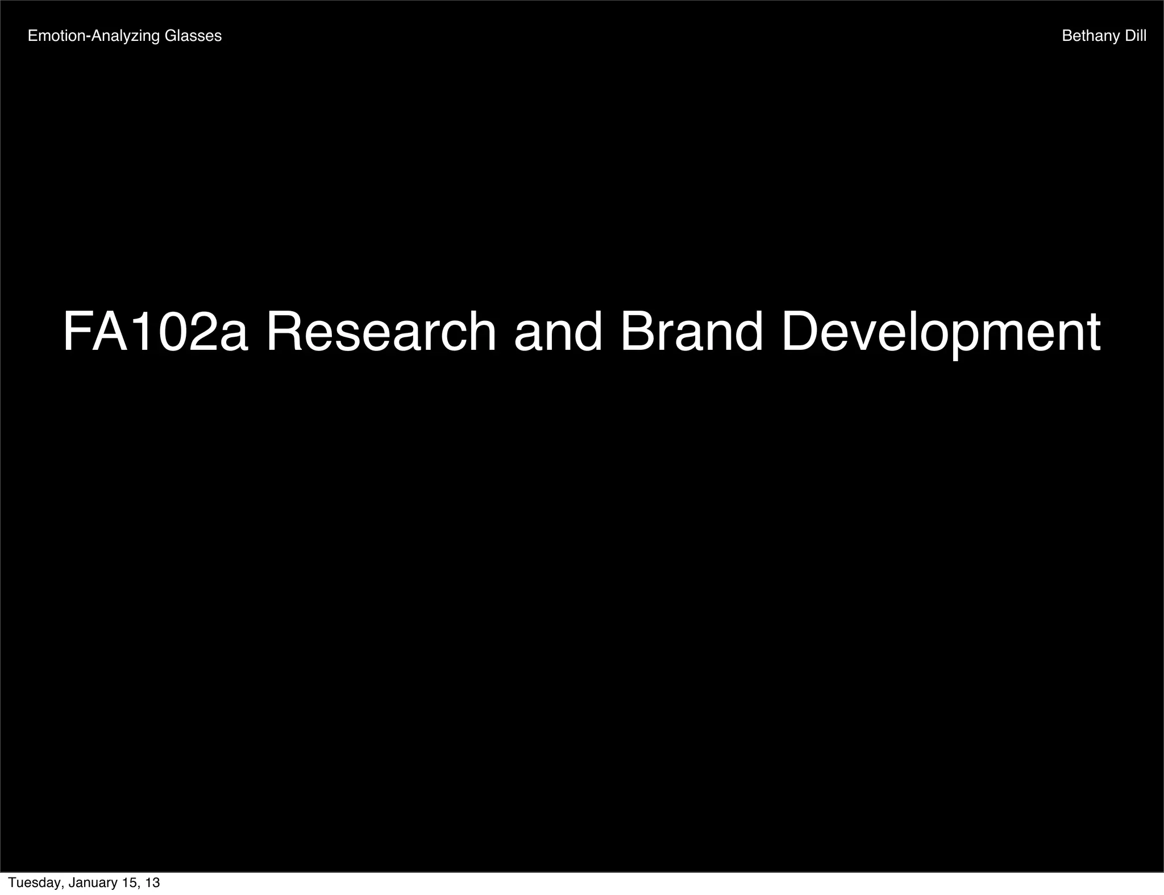The image size is (1164, 895).
Task: Click the surname Dill at top right
Action: [x=1135, y=36]
